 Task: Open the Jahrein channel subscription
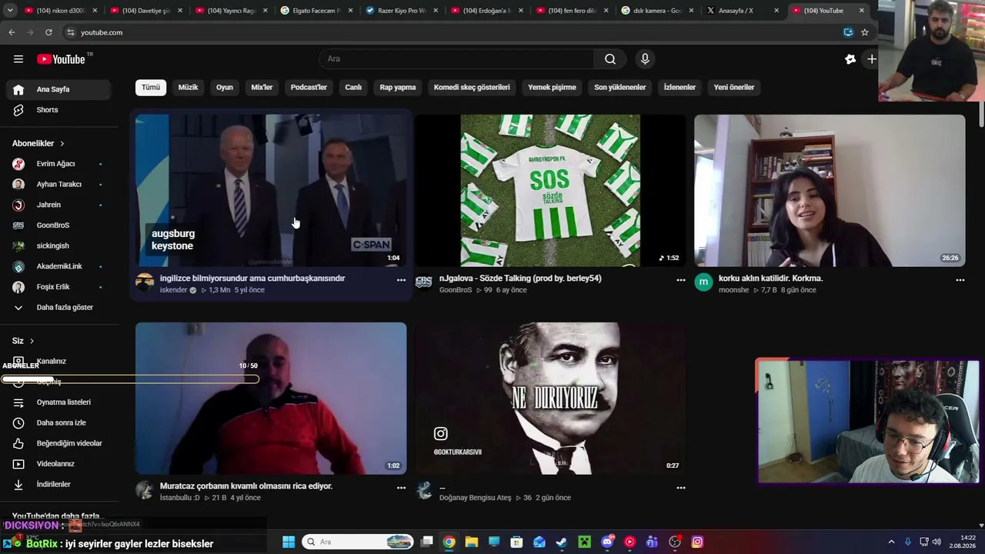click(x=60, y=205)
